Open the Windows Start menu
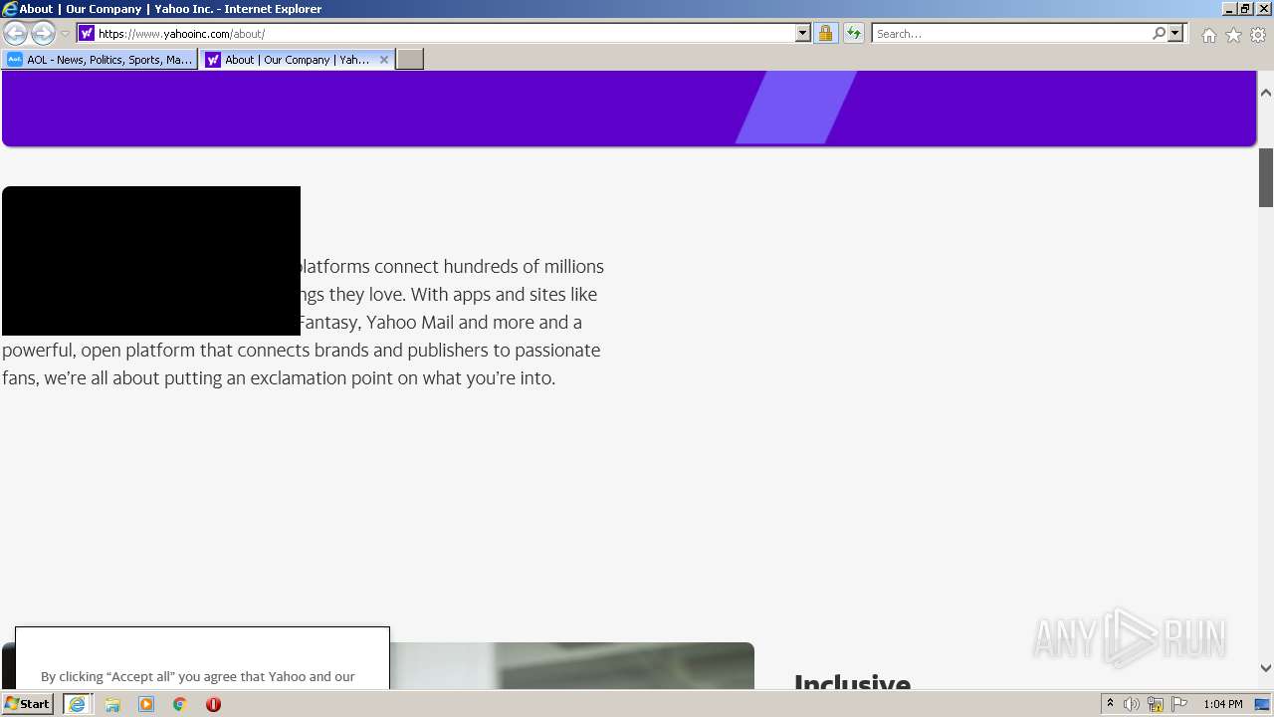Image resolution: width=1274 pixels, height=717 pixels. tap(27, 704)
